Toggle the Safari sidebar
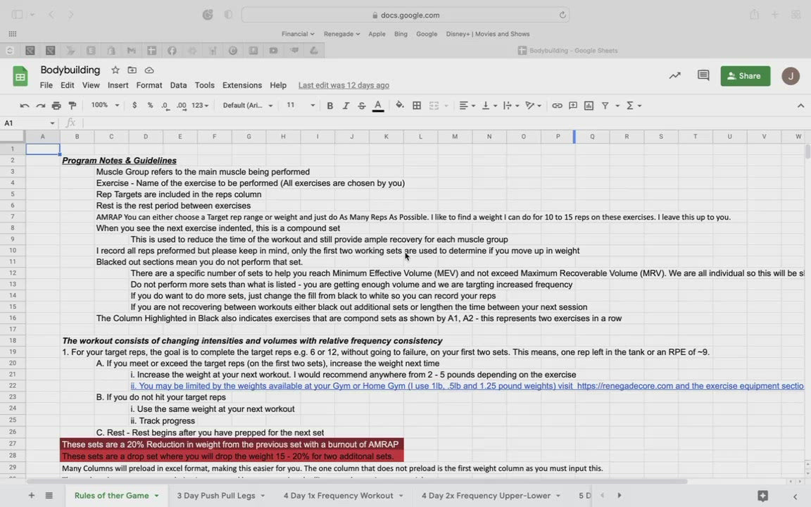This screenshot has height=507, width=811. 17,15
